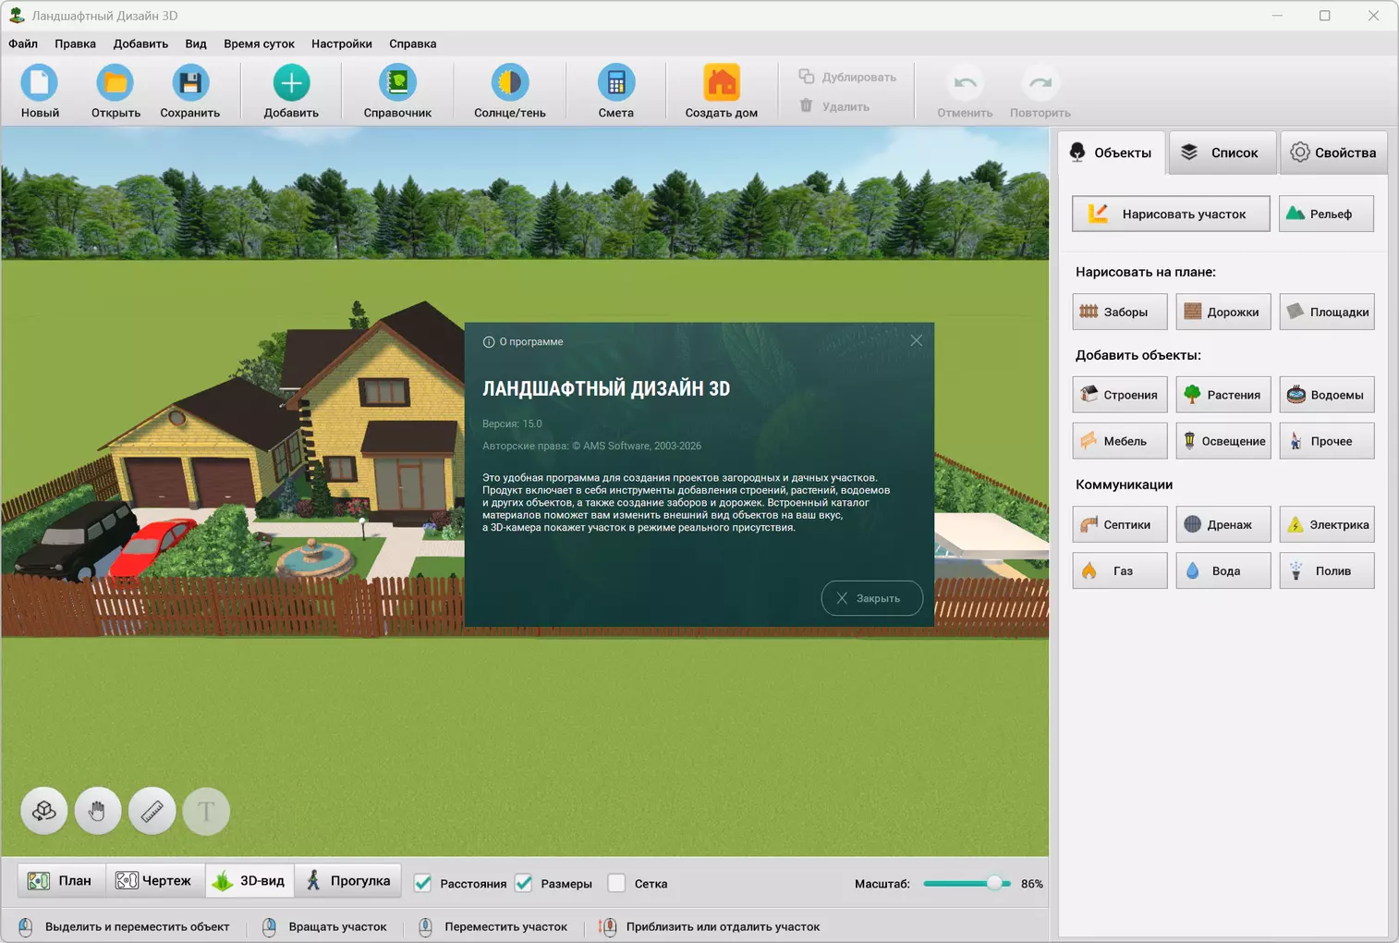The width and height of the screenshot is (1399, 943).
Task: Select the ruler measurement tool
Action: point(152,811)
